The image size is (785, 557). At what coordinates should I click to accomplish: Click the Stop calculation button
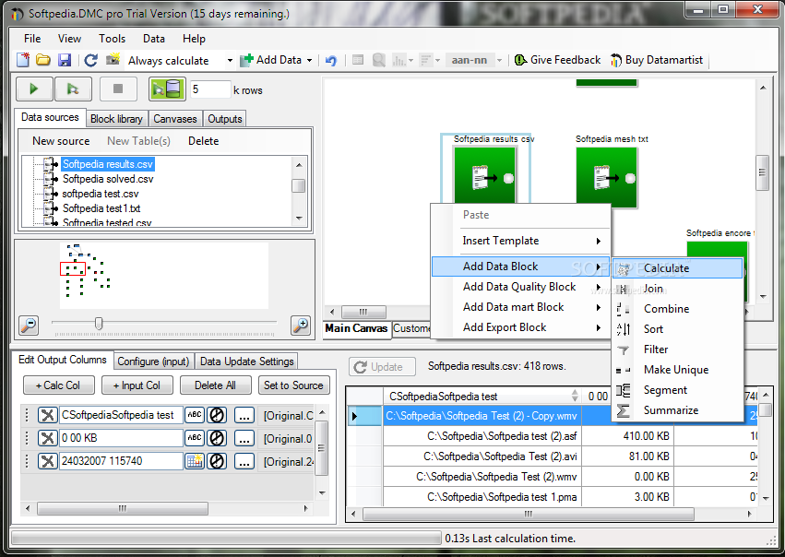[118, 89]
